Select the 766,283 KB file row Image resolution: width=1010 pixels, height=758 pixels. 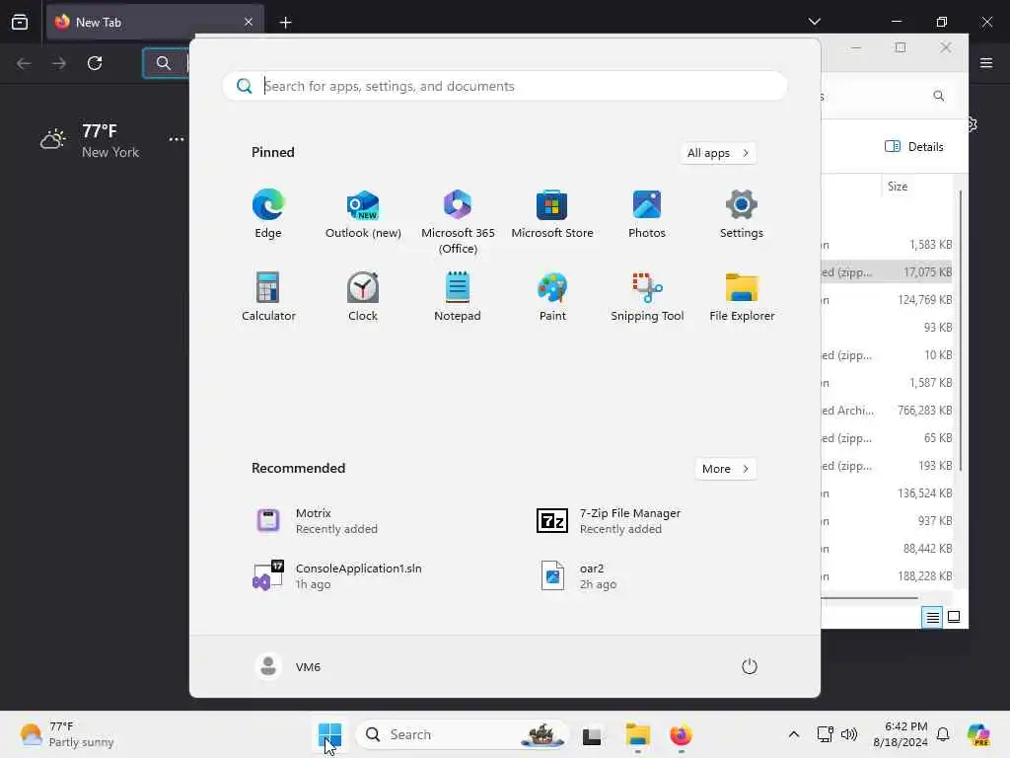pyautogui.click(x=887, y=411)
